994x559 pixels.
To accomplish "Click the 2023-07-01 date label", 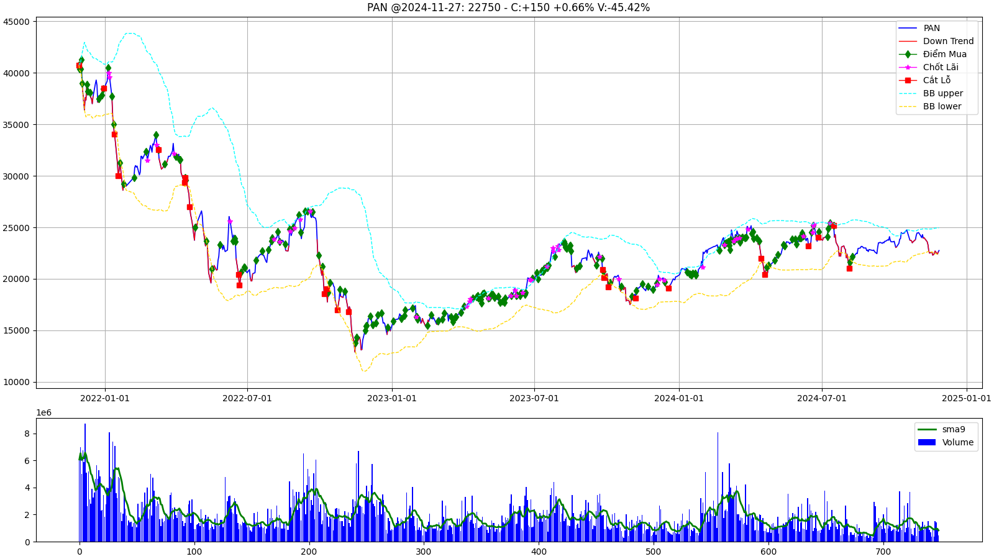I will [534, 398].
